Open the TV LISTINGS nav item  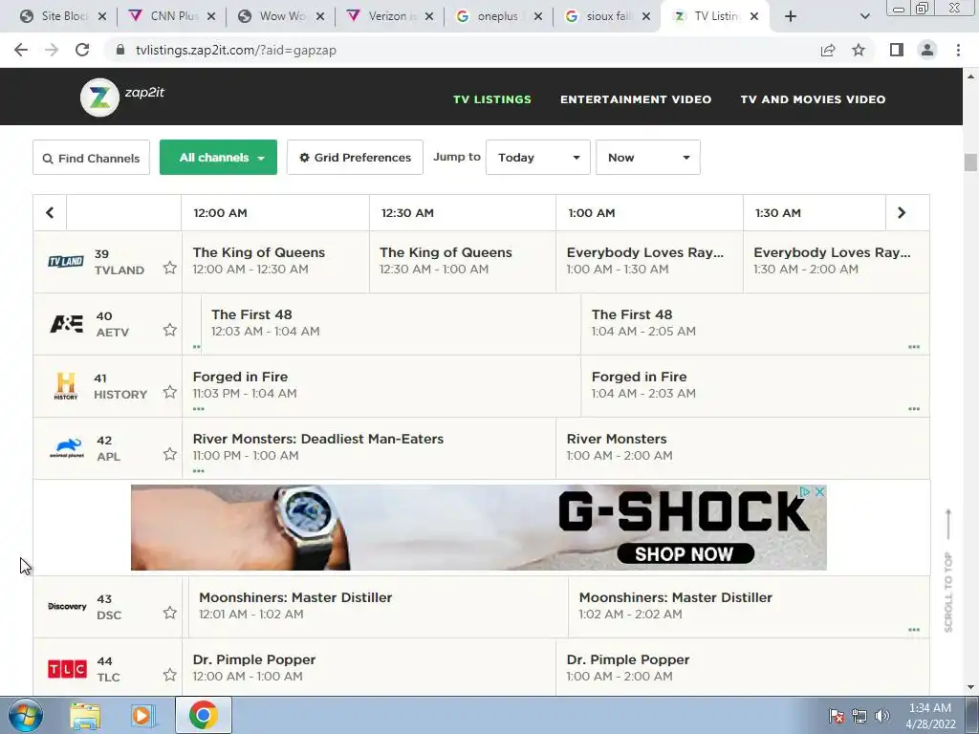(x=492, y=99)
